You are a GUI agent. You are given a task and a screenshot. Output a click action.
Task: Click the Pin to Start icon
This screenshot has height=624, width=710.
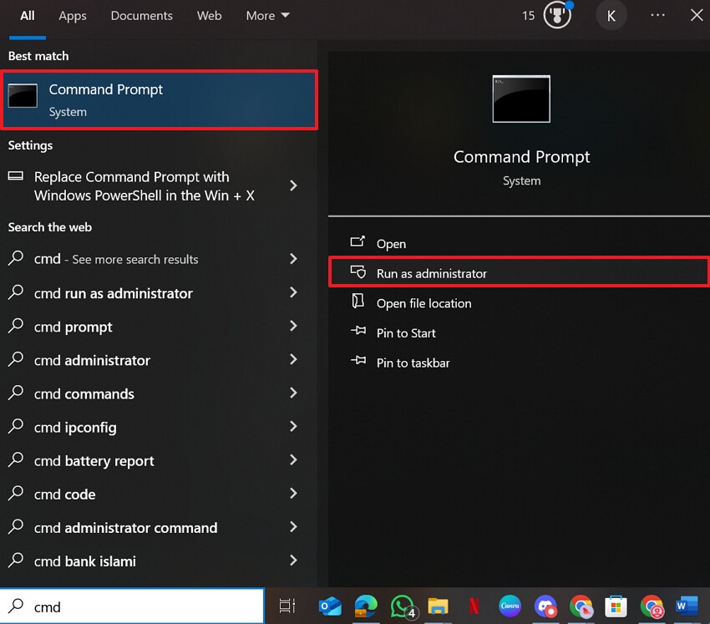pos(359,332)
